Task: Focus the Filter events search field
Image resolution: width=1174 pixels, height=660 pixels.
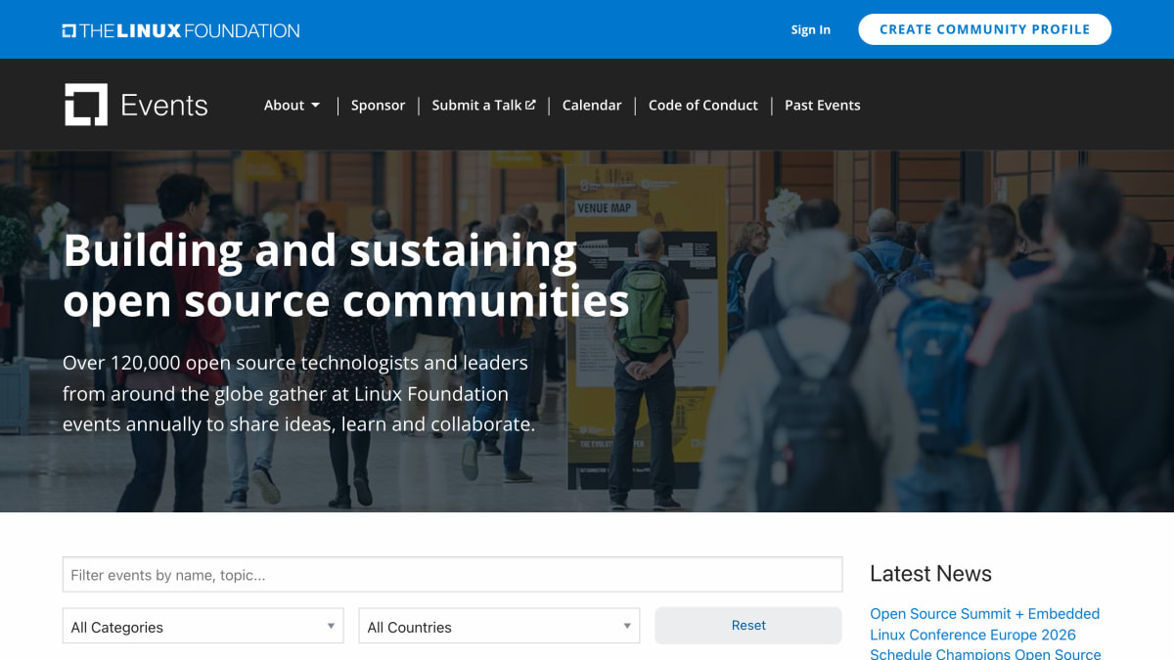Action: pyautogui.click(x=452, y=575)
